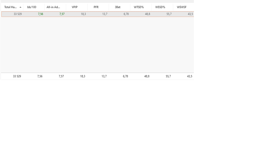Image resolution: width=274 pixels, height=154 pixels.
Task: Sort by the bb/100 column header
Action: 32,7
